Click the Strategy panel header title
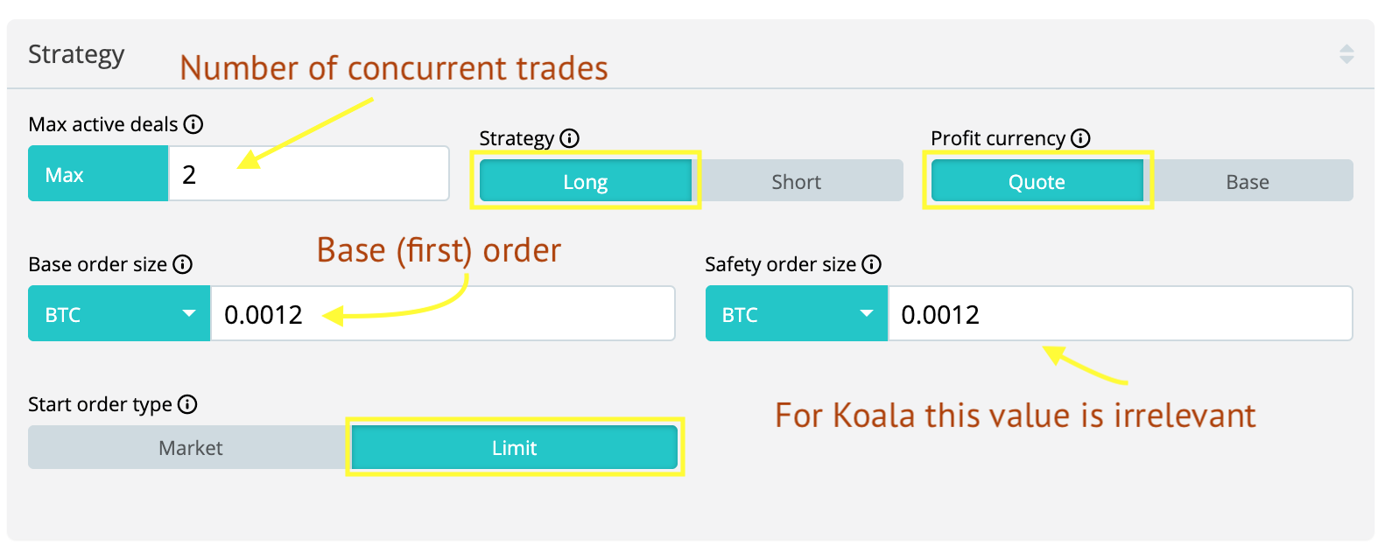Viewport: 1392px width, 553px height. [x=76, y=54]
